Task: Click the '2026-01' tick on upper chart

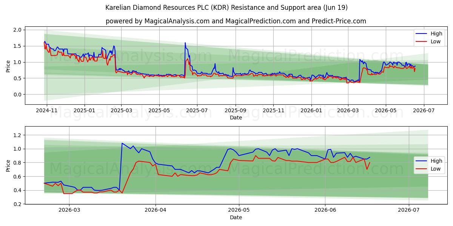Action: (311, 111)
